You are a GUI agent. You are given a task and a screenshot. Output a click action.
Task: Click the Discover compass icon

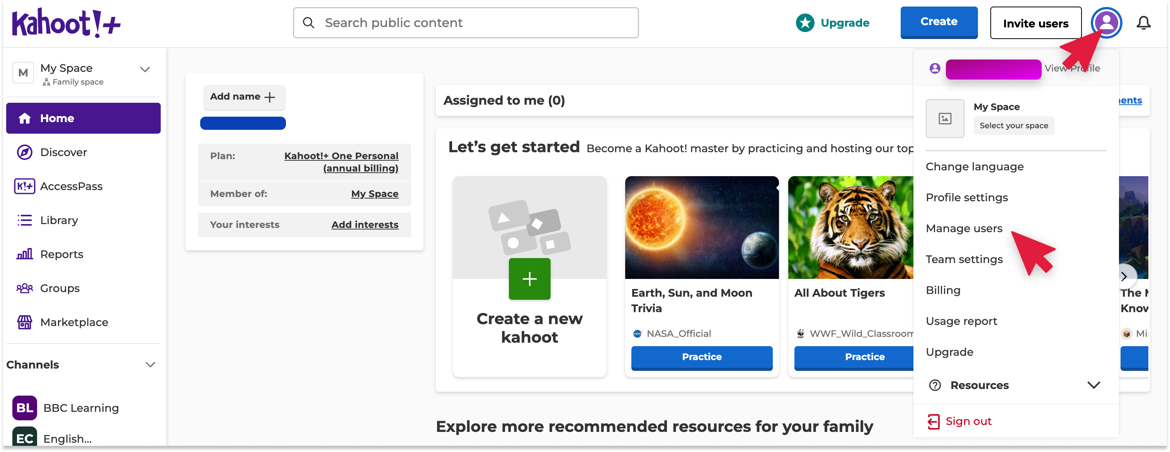[24, 152]
